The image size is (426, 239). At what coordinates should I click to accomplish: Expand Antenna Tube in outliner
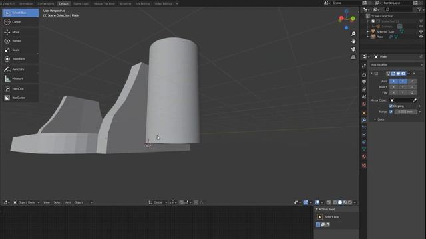(368, 31)
